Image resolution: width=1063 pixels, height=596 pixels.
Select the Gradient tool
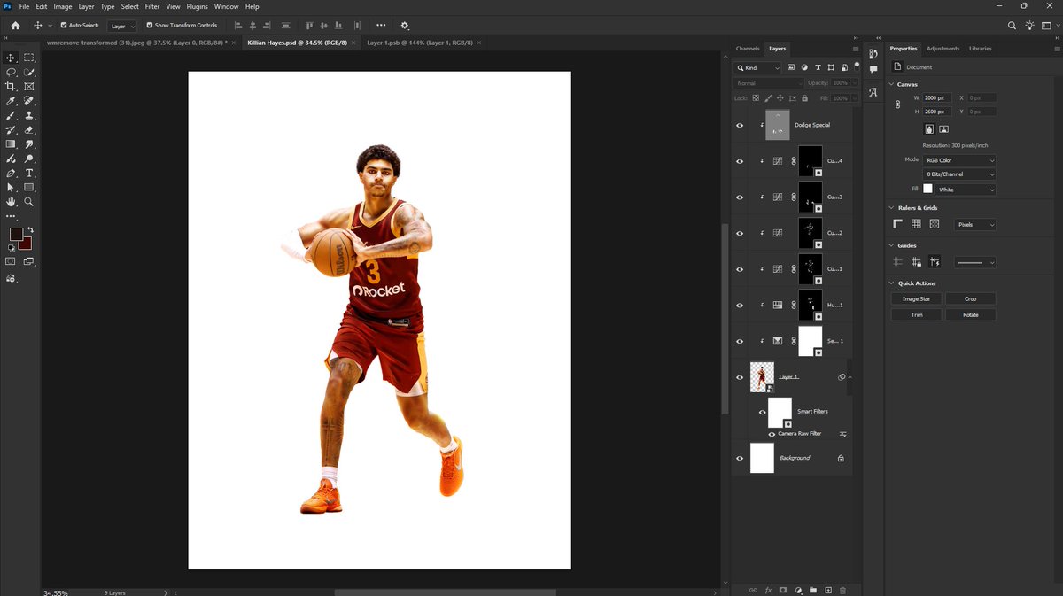pos(11,143)
